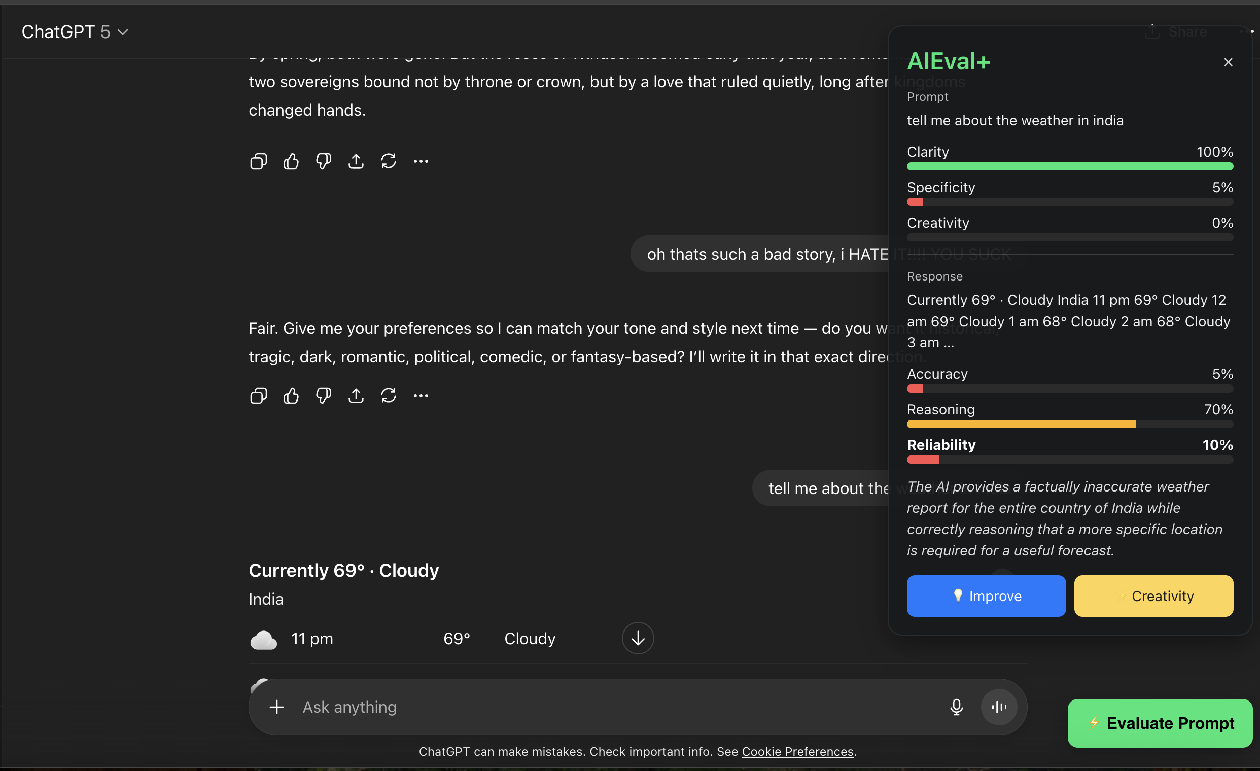Open the Cookie Preferences link

tap(797, 752)
